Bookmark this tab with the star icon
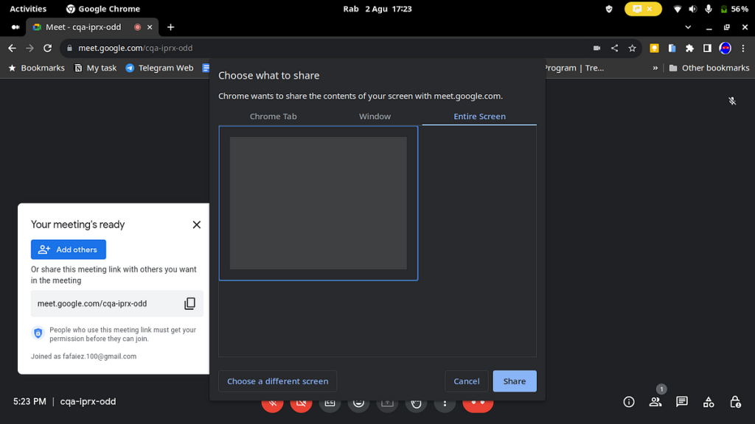Screen dimensions: 755x424 [x=632, y=48]
